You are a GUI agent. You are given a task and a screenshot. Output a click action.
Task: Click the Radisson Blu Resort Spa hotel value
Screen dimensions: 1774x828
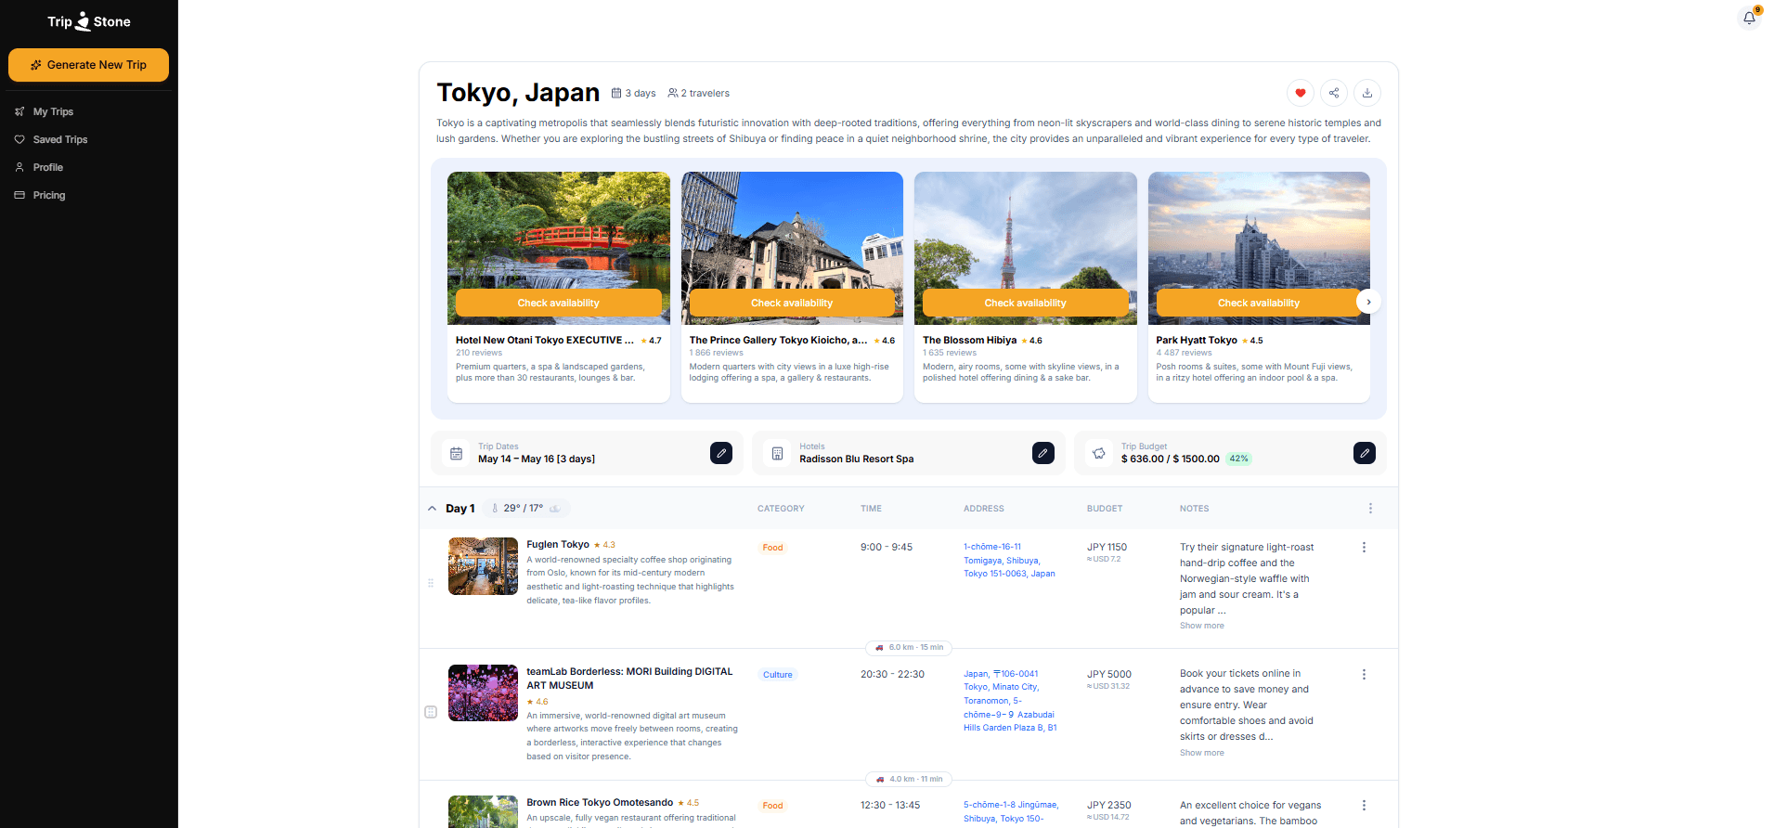coord(856,459)
